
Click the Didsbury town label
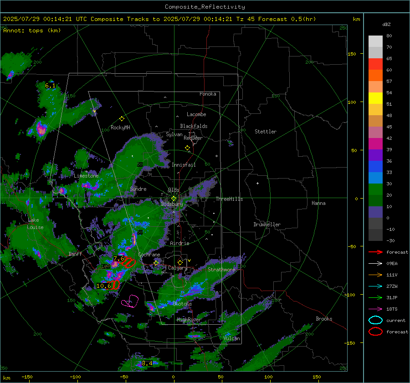point(172,204)
